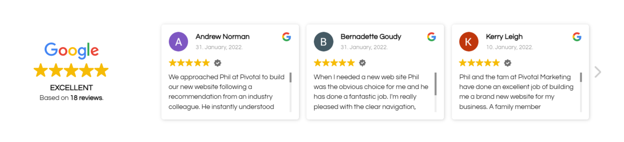Click the large Google logo
Viewport: 624px width, 142px height.
[x=71, y=50]
